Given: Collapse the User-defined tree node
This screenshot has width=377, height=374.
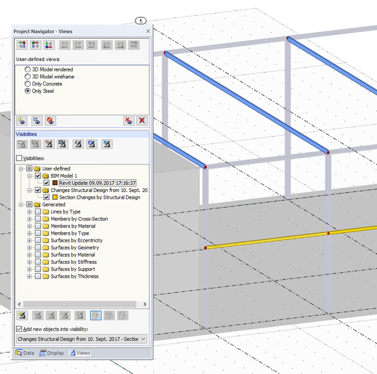Looking at the screenshot, I should 21,168.
